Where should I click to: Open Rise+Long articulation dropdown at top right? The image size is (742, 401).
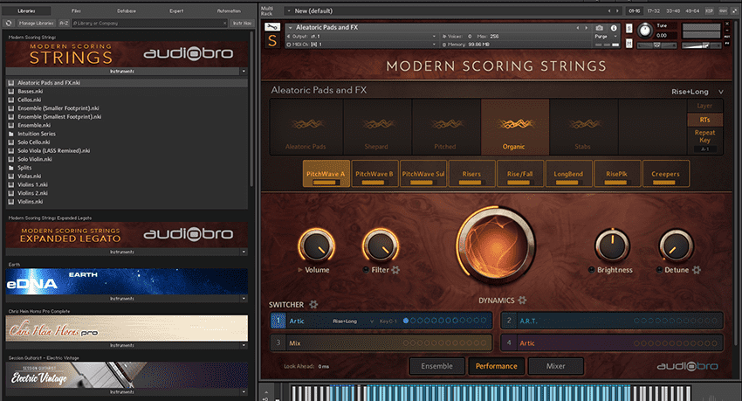[x=697, y=92]
